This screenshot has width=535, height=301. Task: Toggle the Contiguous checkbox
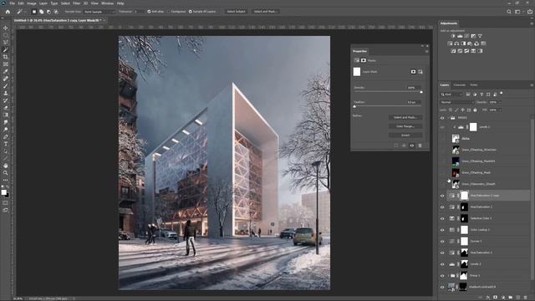169,12
